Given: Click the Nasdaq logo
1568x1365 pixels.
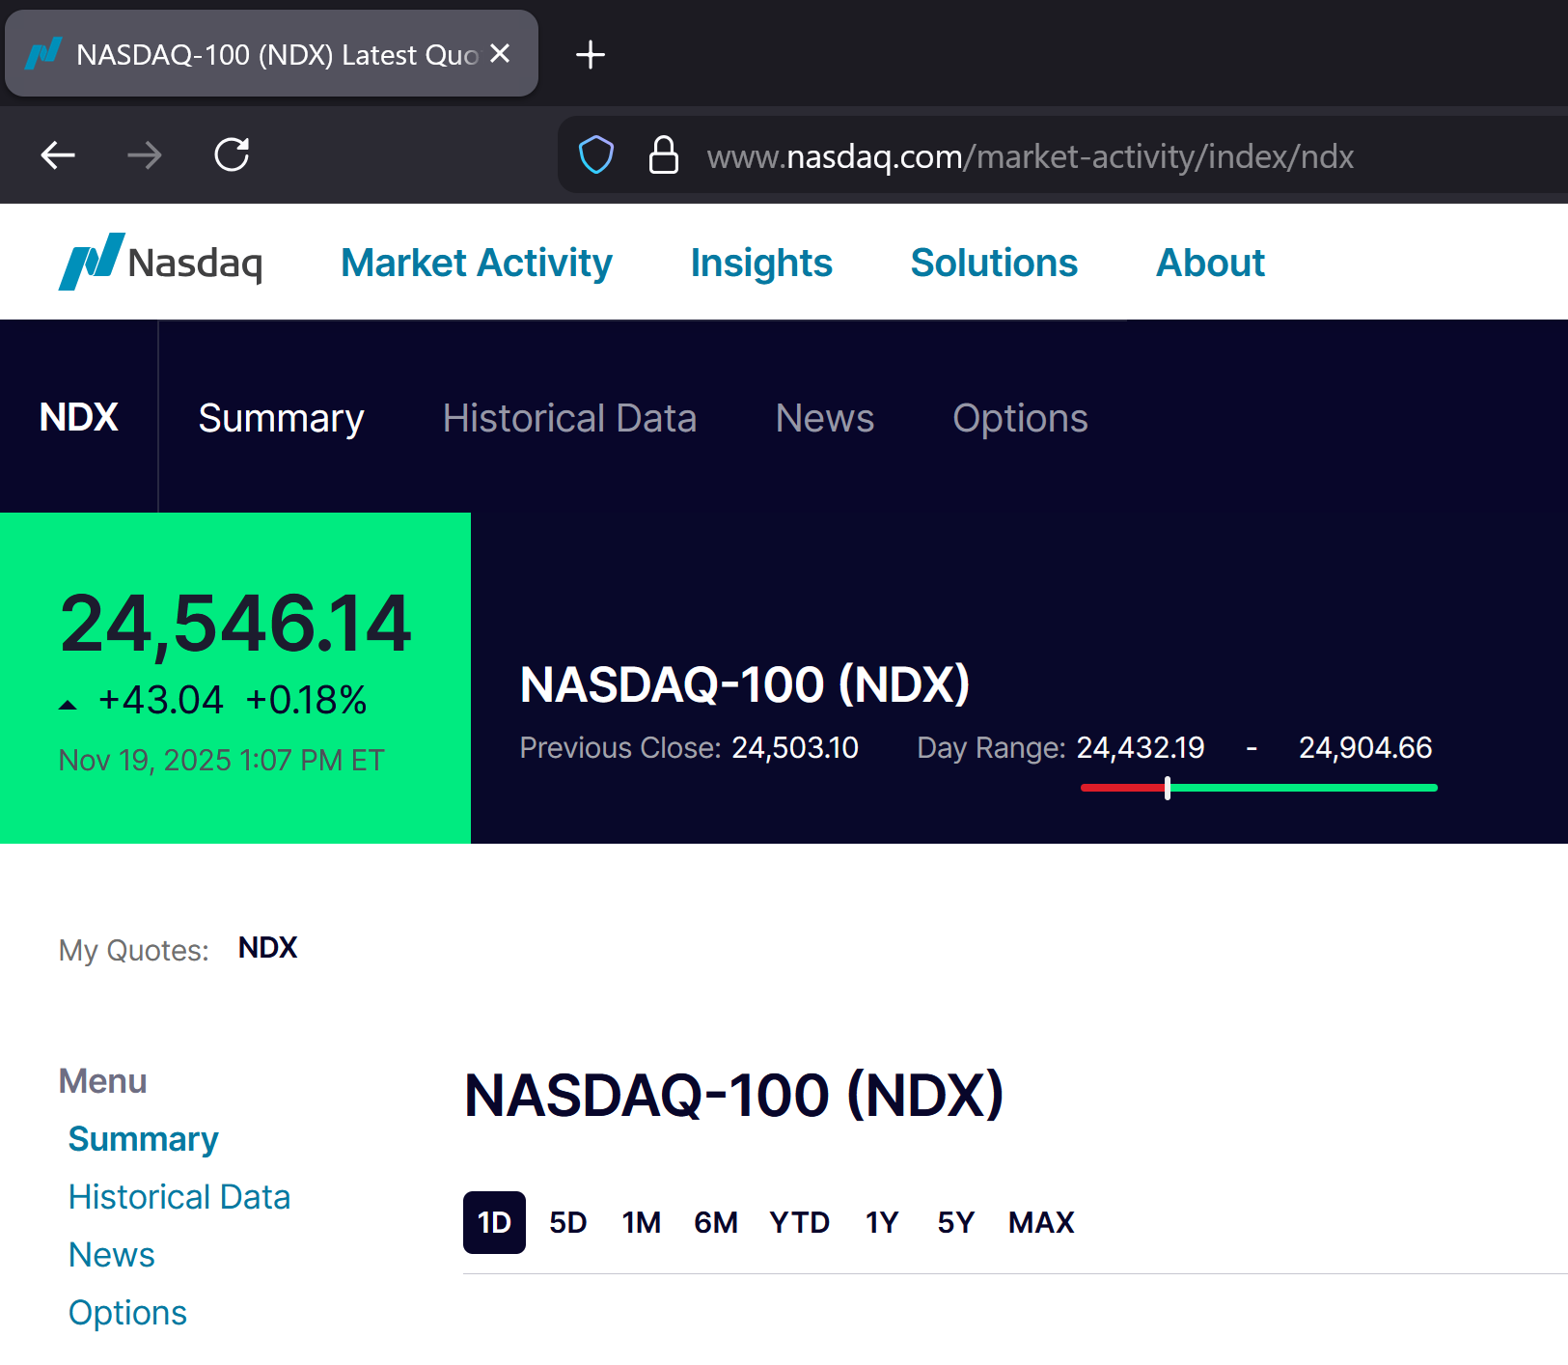Looking at the screenshot, I should pyautogui.click(x=160, y=262).
